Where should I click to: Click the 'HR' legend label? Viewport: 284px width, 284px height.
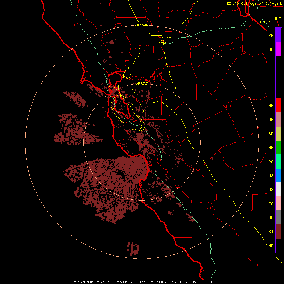(x=271, y=148)
